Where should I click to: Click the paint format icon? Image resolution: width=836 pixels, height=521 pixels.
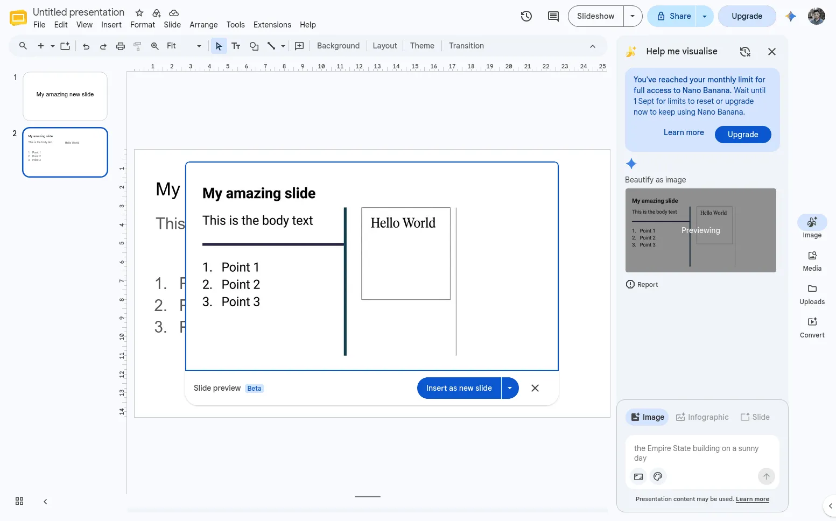137,46
